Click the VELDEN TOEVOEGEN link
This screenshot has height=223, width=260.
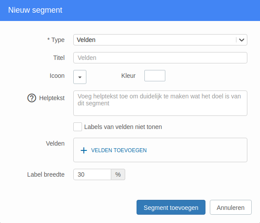click(119, 150)
